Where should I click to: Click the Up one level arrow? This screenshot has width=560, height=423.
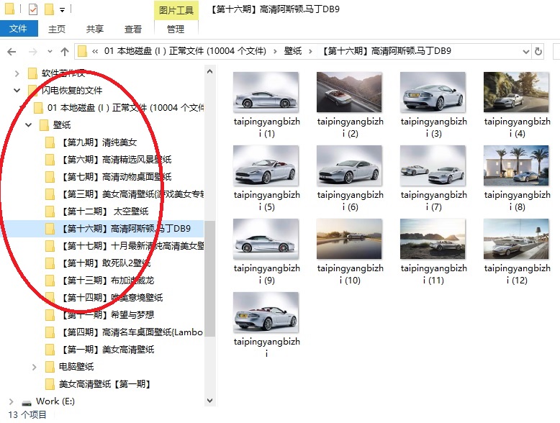click(x=65, y=51)
